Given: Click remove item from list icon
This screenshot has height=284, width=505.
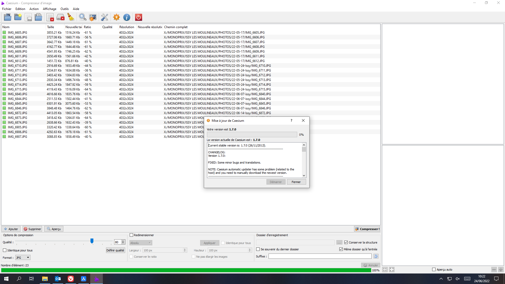Looking at the screenshot, I should [x=50, y=17].
